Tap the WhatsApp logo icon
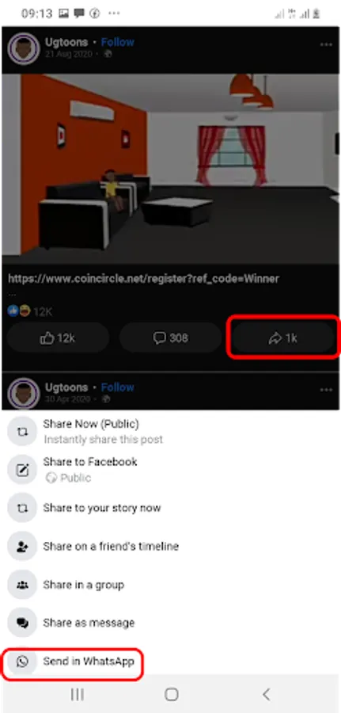 pyautogui.click(x=22, y=662)
